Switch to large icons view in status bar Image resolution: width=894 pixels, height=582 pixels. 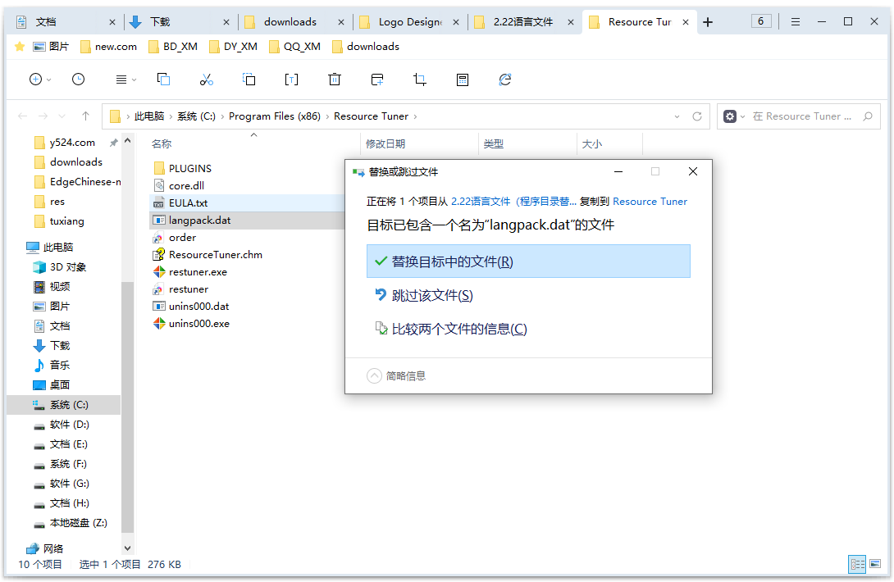pos(875,564)
